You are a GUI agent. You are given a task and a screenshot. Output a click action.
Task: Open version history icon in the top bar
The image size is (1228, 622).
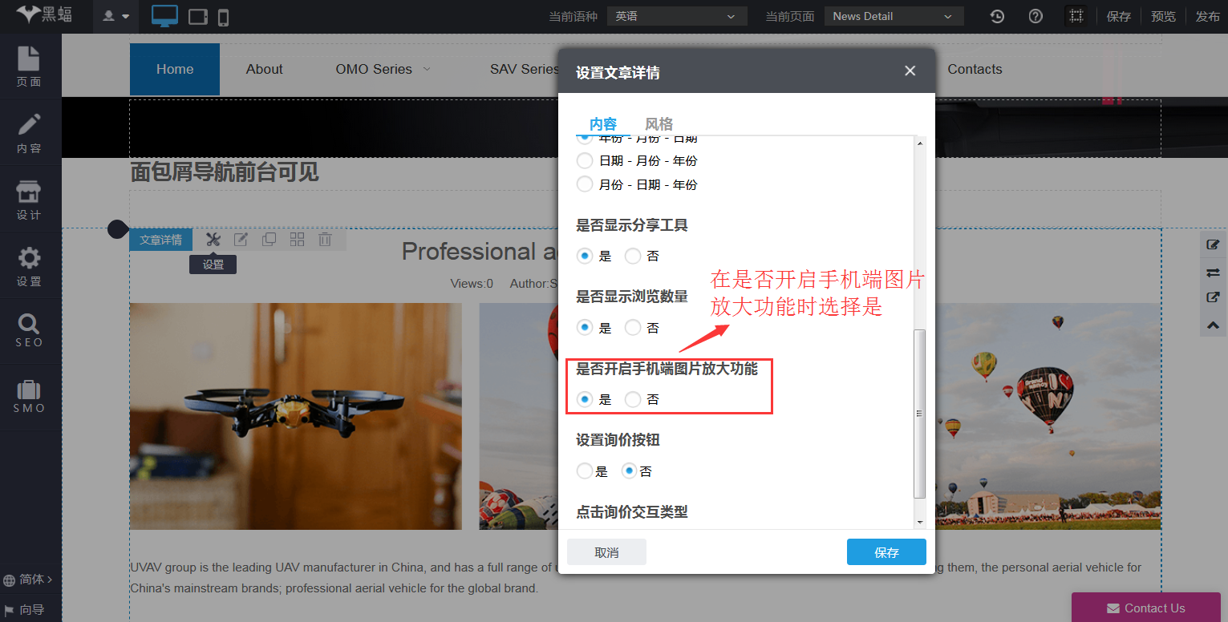pos(996,15)
